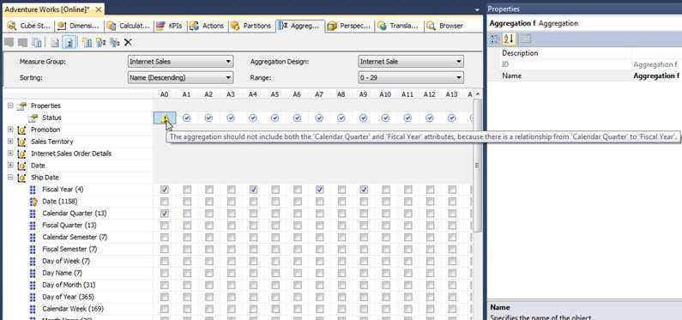Collapse the Properties tree node
The width and height of the screenshot is (682, 320).
(x=10, y=106)
